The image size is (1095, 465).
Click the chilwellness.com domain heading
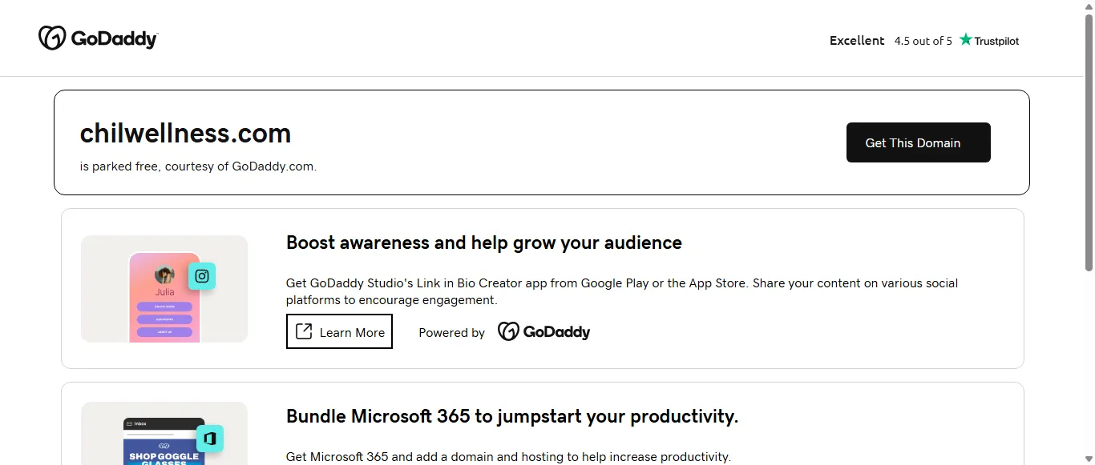(x=185, y=133)
